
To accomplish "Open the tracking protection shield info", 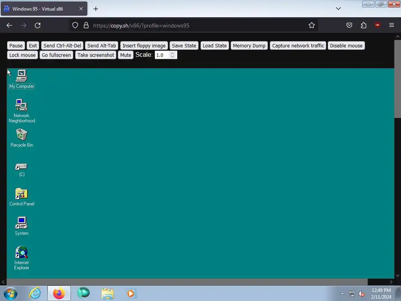I will point(75,25).
